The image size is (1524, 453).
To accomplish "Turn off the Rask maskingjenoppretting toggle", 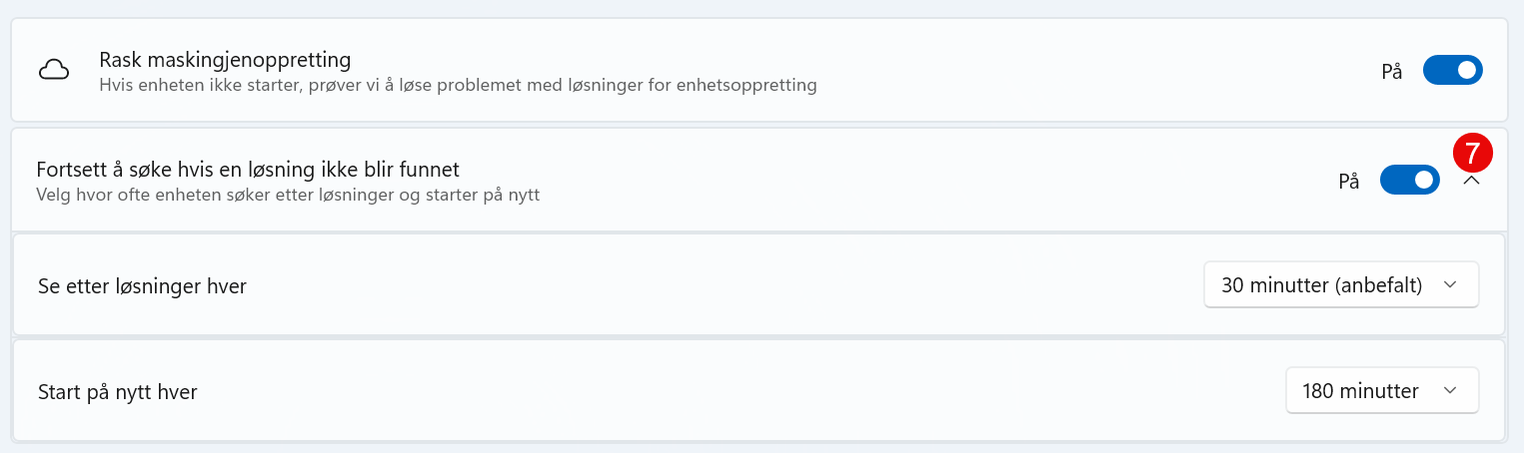I will [1452, 71].
